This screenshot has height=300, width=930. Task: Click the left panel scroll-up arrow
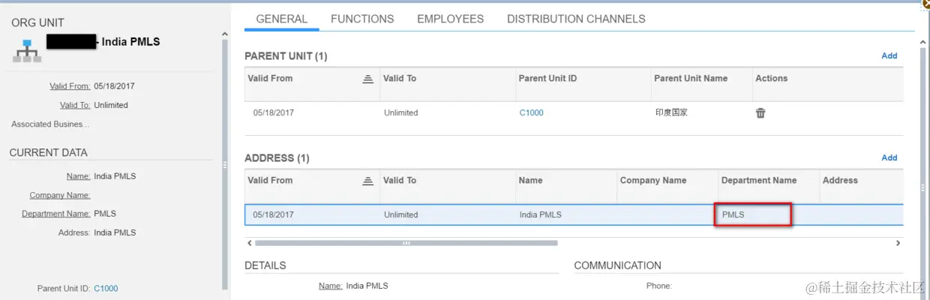pyautogui.click(x=225, y=34)
